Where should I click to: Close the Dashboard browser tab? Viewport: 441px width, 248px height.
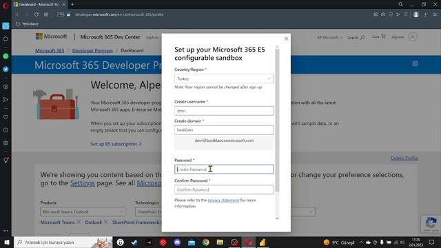(x=64, y=5)
